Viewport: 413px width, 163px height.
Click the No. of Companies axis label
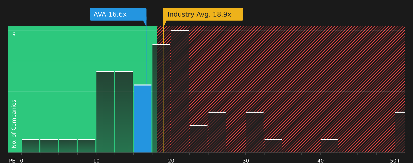[14, 124]
